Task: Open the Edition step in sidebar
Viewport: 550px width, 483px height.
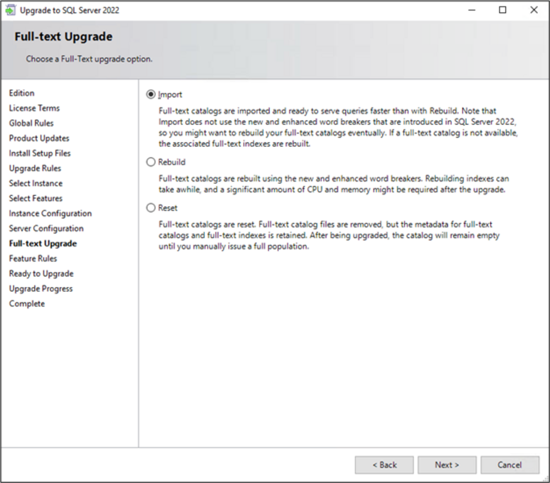Action: tap(21, 93)
